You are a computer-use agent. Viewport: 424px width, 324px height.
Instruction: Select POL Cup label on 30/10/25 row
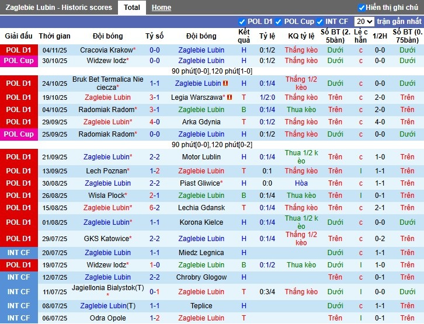pos(19,61)
